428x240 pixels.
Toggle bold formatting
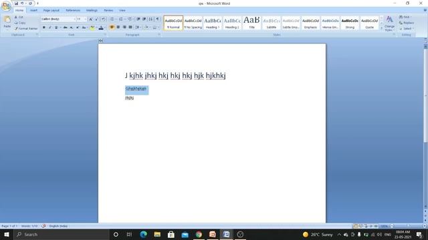(x=44, y=27)
